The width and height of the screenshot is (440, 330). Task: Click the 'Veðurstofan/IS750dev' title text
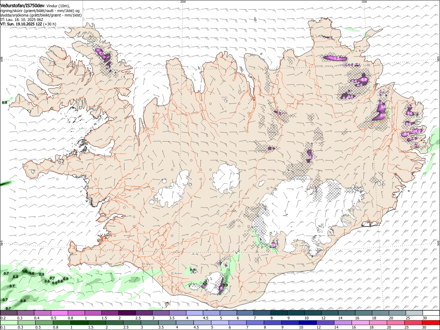click(22, 5)
